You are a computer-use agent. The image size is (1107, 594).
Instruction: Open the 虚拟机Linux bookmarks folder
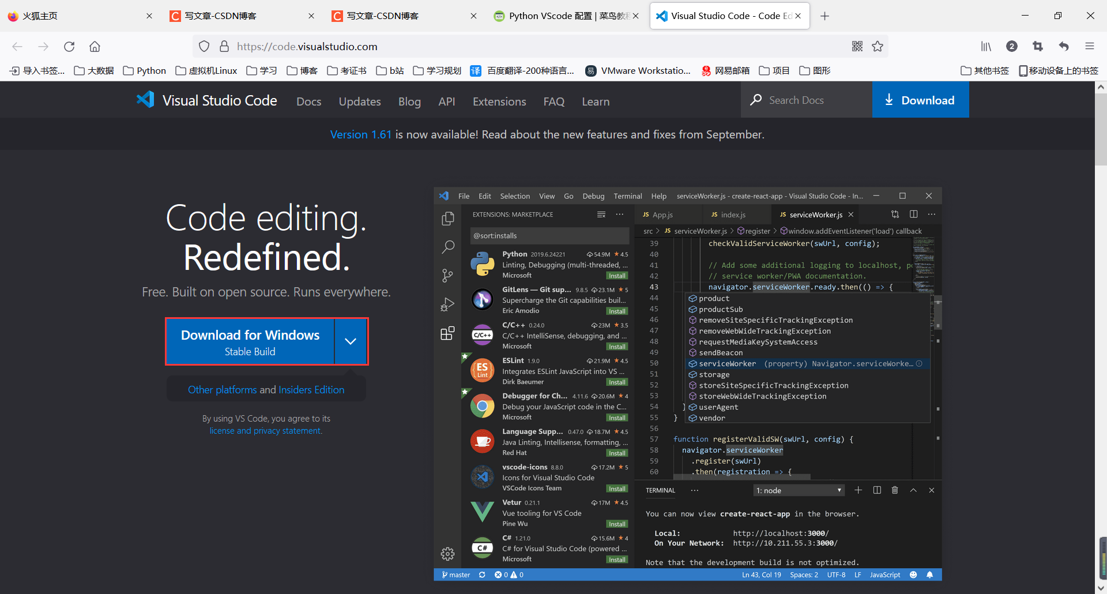[x=206, y=70]
